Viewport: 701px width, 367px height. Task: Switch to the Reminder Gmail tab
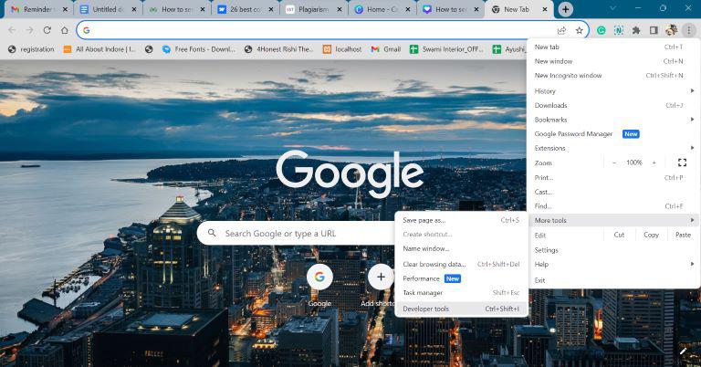37,9
